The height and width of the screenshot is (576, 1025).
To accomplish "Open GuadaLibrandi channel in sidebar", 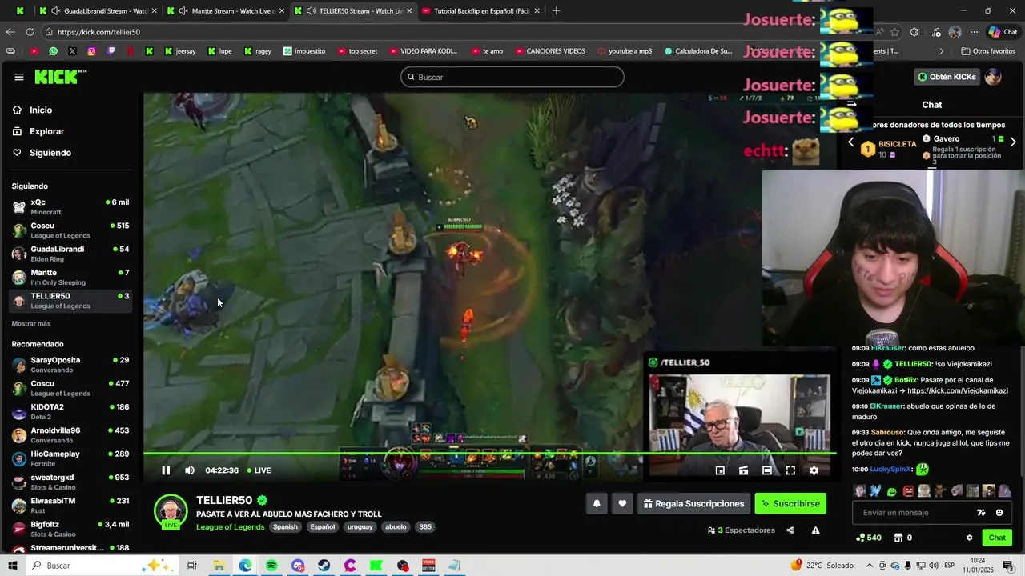I will (70, 254).
